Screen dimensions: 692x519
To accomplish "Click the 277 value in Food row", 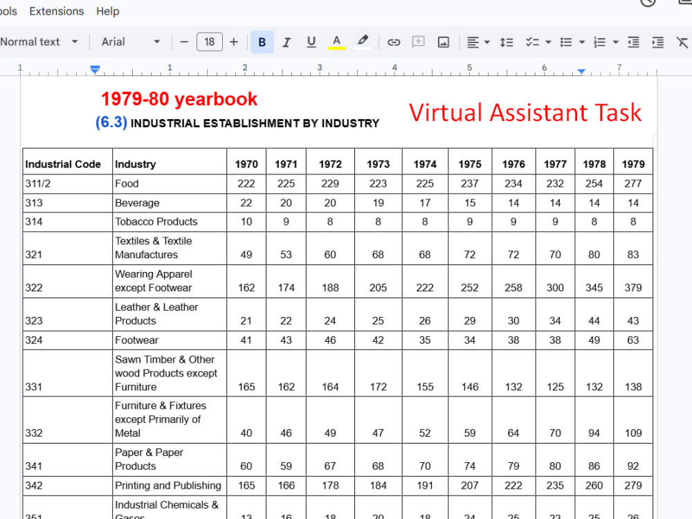I will (x=633, y=183).
